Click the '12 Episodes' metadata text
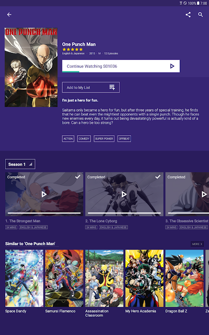The image size is (209, 335). [111, 53]
